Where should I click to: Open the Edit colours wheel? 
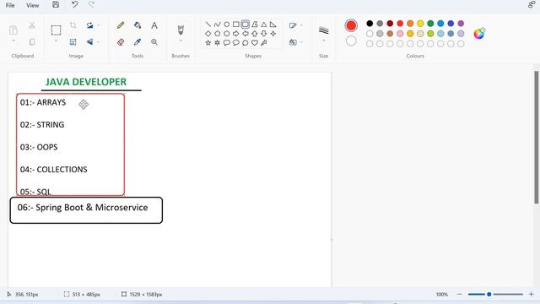[x=479, y=34]
